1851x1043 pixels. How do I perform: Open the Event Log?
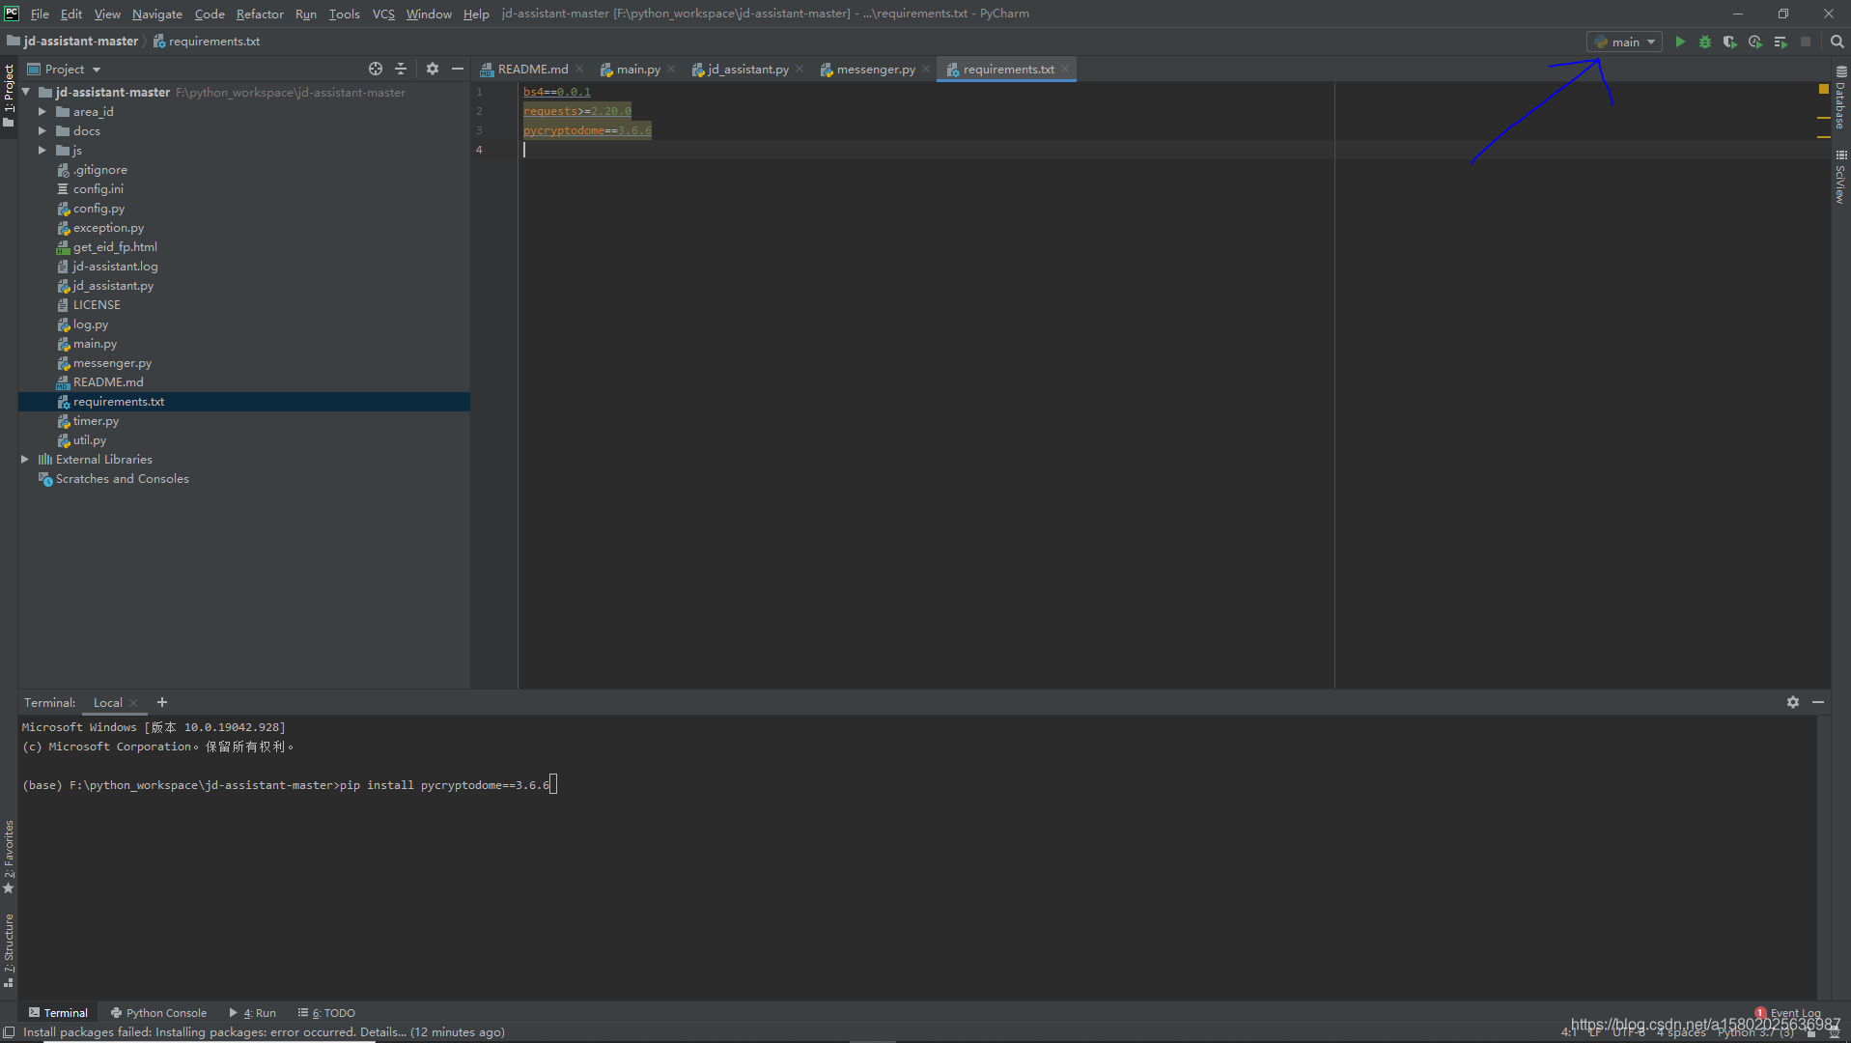tap(1788, 1013)
